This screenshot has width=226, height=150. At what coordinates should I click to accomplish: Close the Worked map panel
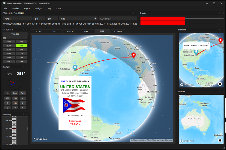(223, 91)
